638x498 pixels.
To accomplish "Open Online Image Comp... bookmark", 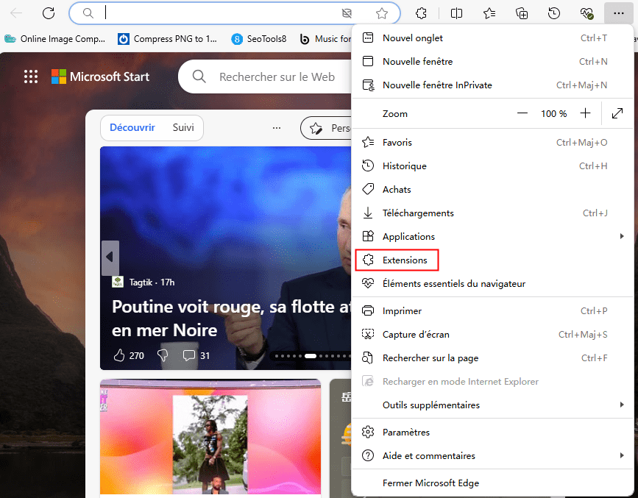I will point(55,39).
